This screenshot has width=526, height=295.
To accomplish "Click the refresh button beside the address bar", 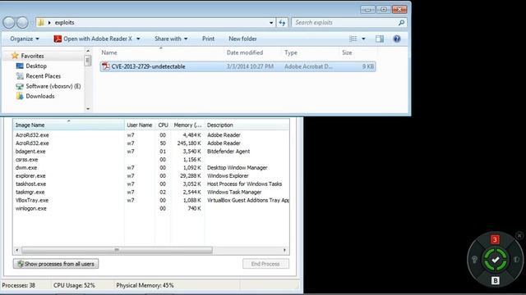I will coord(282,22).
